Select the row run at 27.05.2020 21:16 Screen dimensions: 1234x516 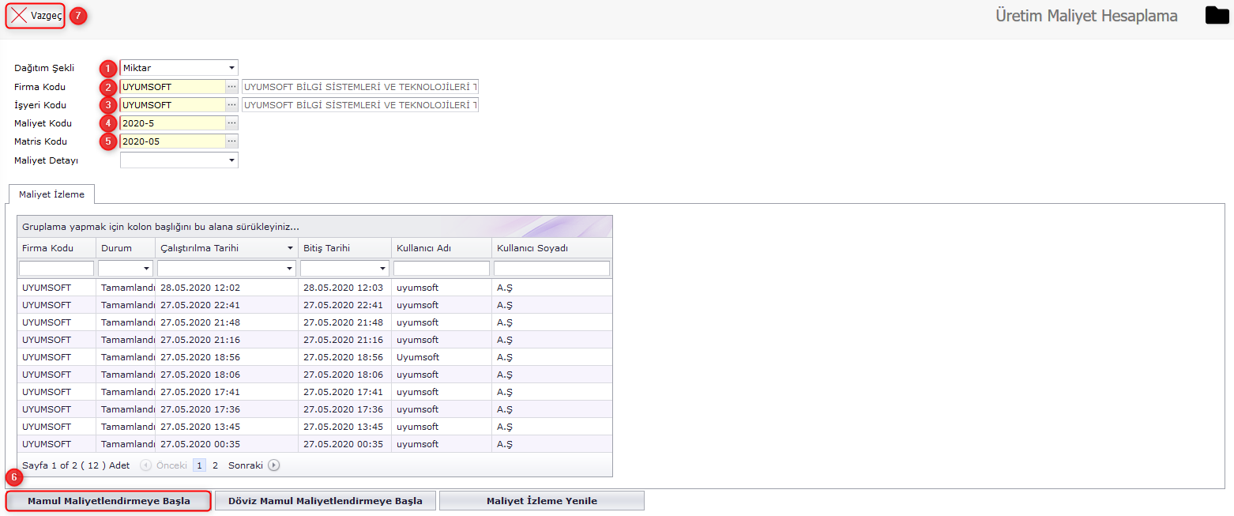[314, 340]
